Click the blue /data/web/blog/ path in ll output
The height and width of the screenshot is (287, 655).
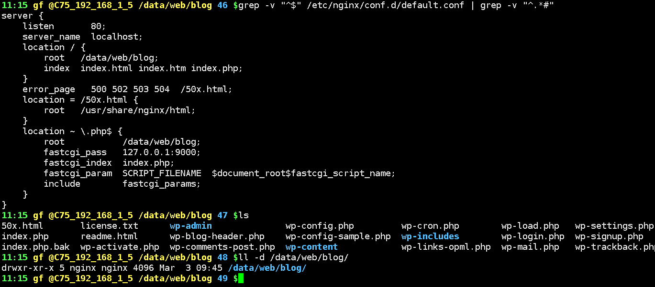tap(267, 268)
